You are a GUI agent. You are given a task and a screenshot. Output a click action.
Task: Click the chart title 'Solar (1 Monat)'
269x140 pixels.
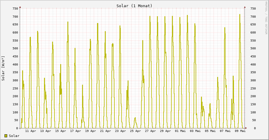[134, 6]
